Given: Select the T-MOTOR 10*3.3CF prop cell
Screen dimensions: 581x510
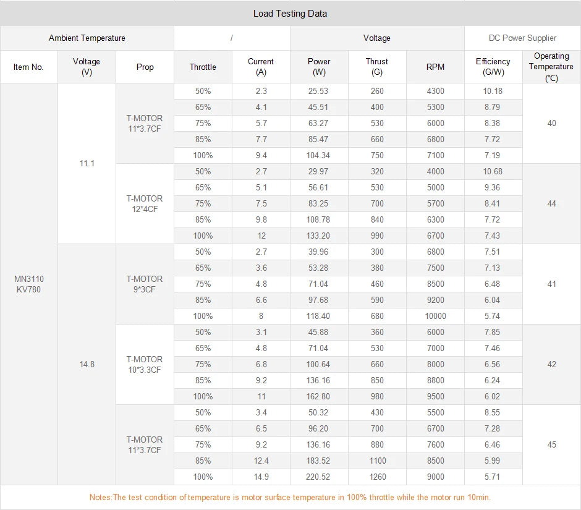Looking at the screenshot, I should pyautogui.click(x=145, y=364).
